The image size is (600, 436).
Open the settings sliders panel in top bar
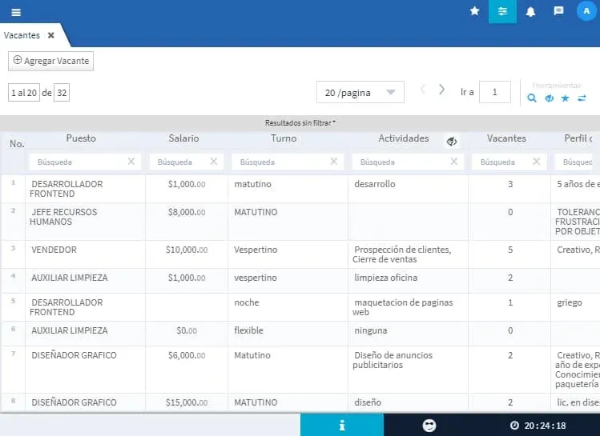pyautogui.click(x=502, y=11)
